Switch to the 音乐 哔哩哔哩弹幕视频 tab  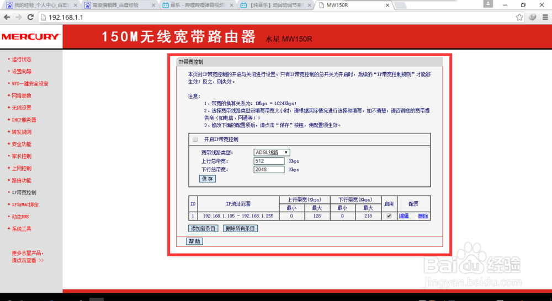pyautogui.click(x=197, y=6)
